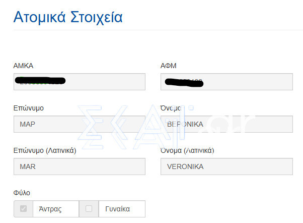
Task: Click into the ΑΜΚΑ input field
Action: tap(80, 82)
